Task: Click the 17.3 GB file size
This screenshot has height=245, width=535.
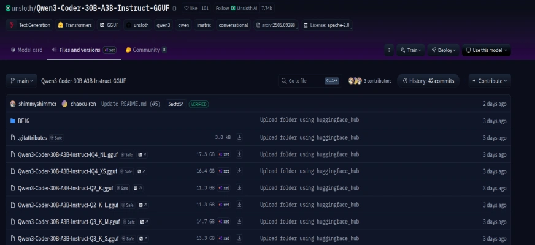Action: pyautogui.click(x=206, y=154)
